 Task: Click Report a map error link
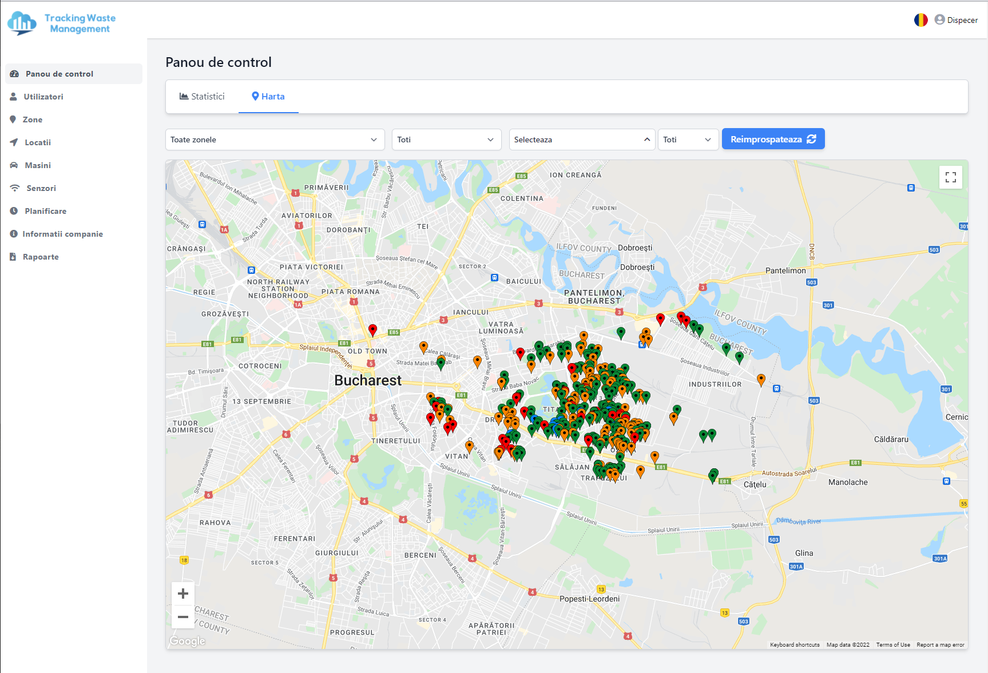(941, 644)
